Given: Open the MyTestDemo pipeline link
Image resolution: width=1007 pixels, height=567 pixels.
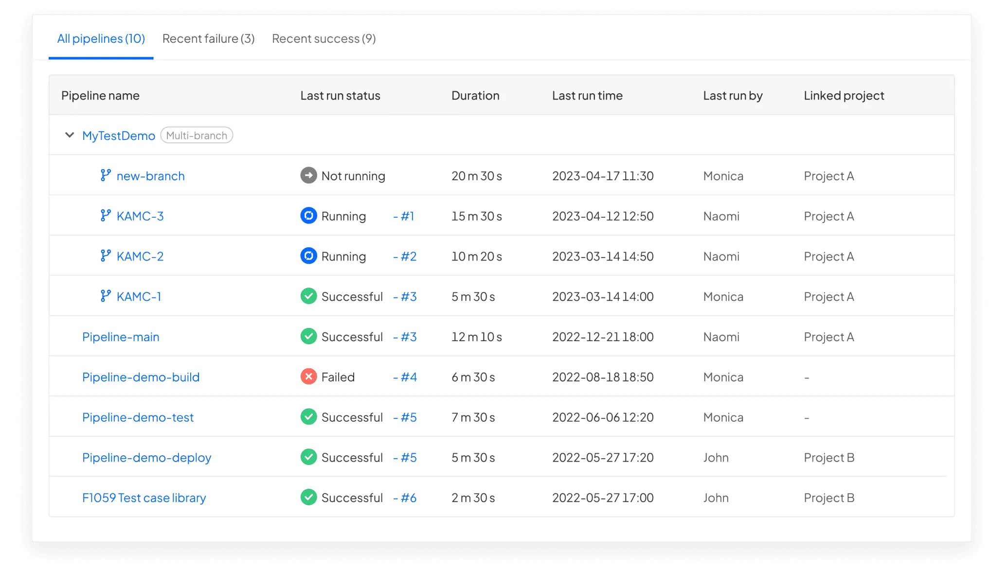Looking at the screenshot, I should (x=119, y=136).
